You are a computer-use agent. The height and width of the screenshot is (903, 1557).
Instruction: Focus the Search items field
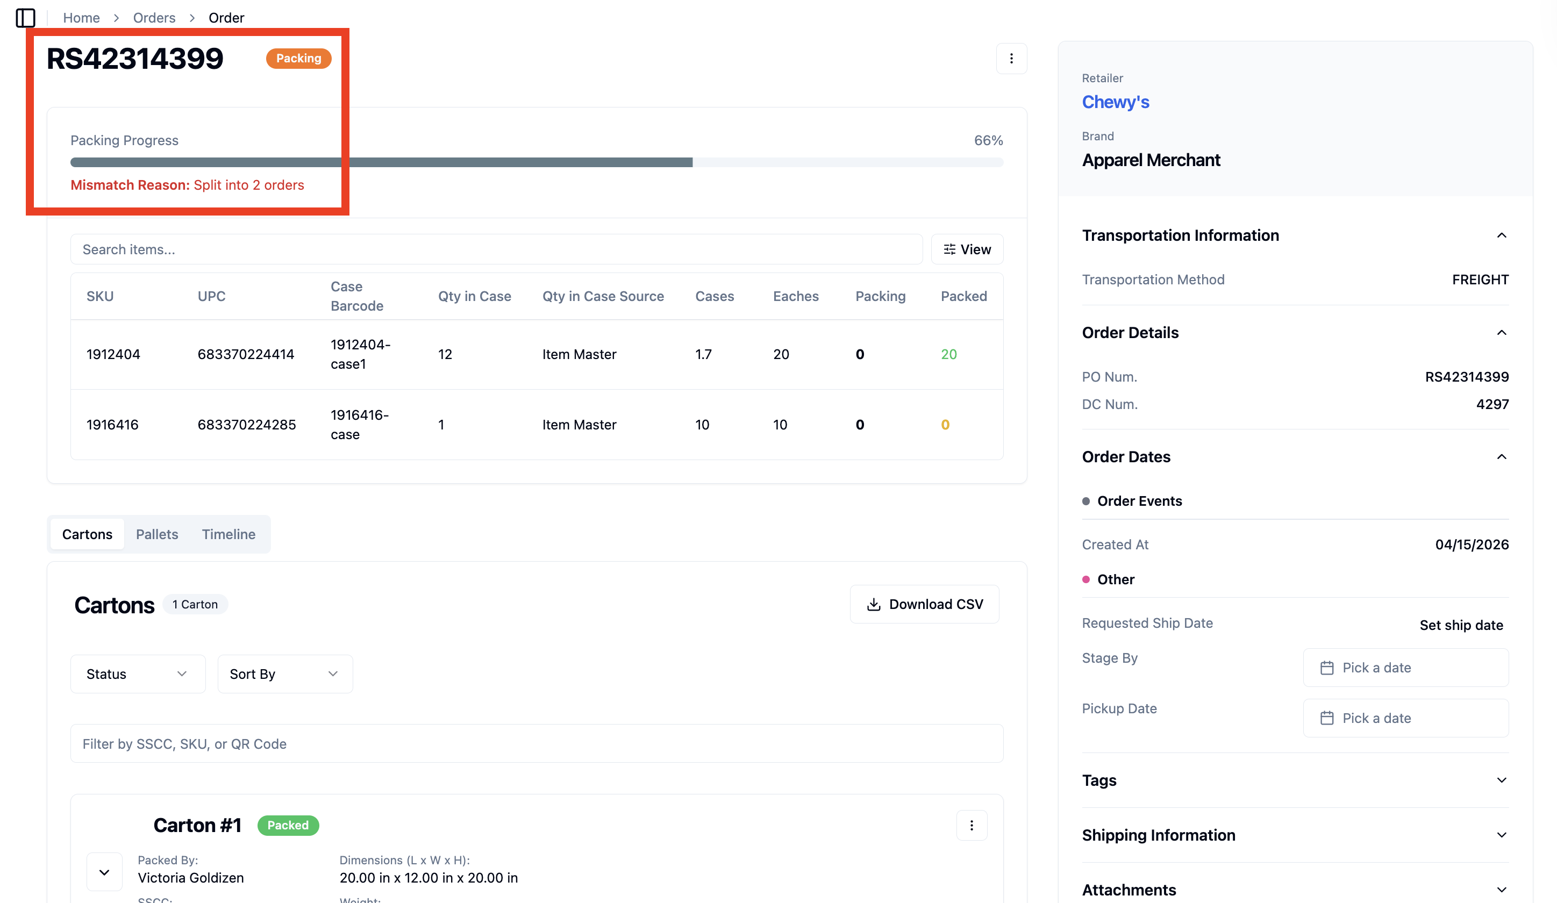click(496, 249)
